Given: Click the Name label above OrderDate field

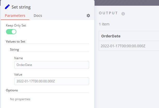Looking at the screenshot, I should [18, 58].
